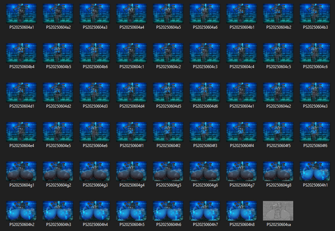Click the file name text PS20250604sa
335x231 pixels.
[x=279, y=225]
